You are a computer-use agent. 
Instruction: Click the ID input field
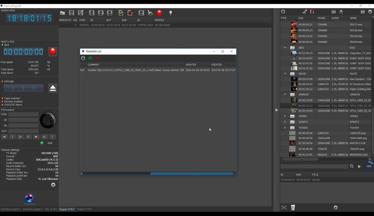[x=23, y=120]
